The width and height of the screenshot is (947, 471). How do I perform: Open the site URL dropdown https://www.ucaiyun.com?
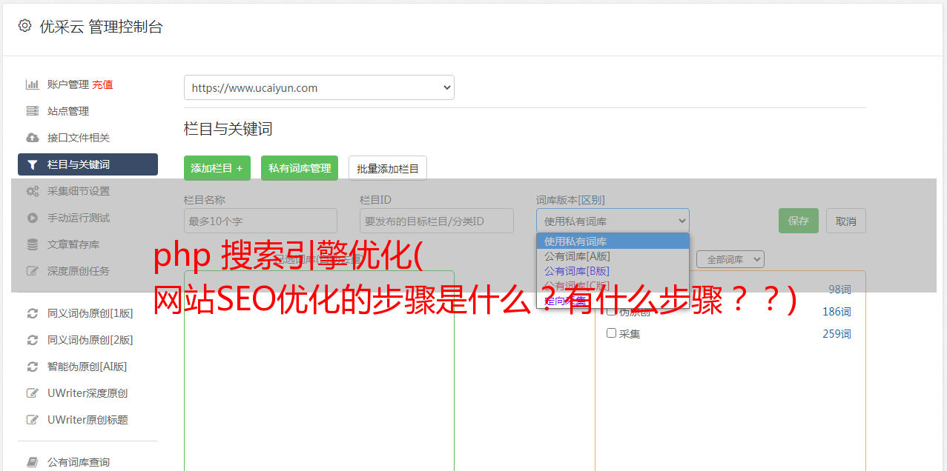click(319, 87)
